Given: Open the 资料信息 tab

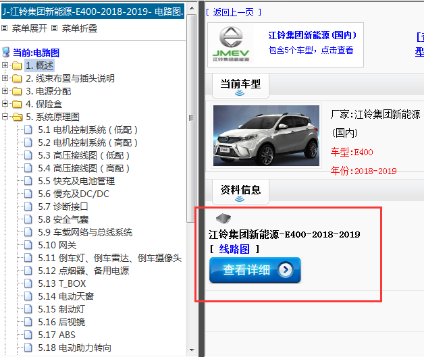Looking at the screenshot, I should [240, 192].
